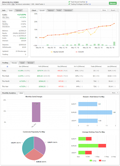This screenshot has width=120, height=166.
Task: Toggle the Equity Growth legend series
Action: (x=57, y=52)
